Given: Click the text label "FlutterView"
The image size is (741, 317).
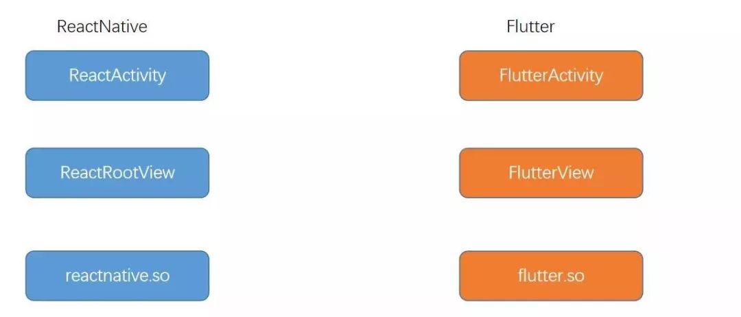Looking at the screenshot, I should click(551, 172).
